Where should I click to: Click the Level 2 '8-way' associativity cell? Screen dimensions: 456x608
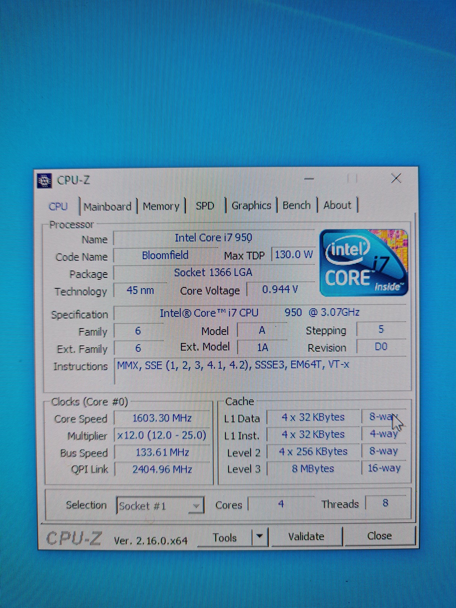[x=384, y=451]
